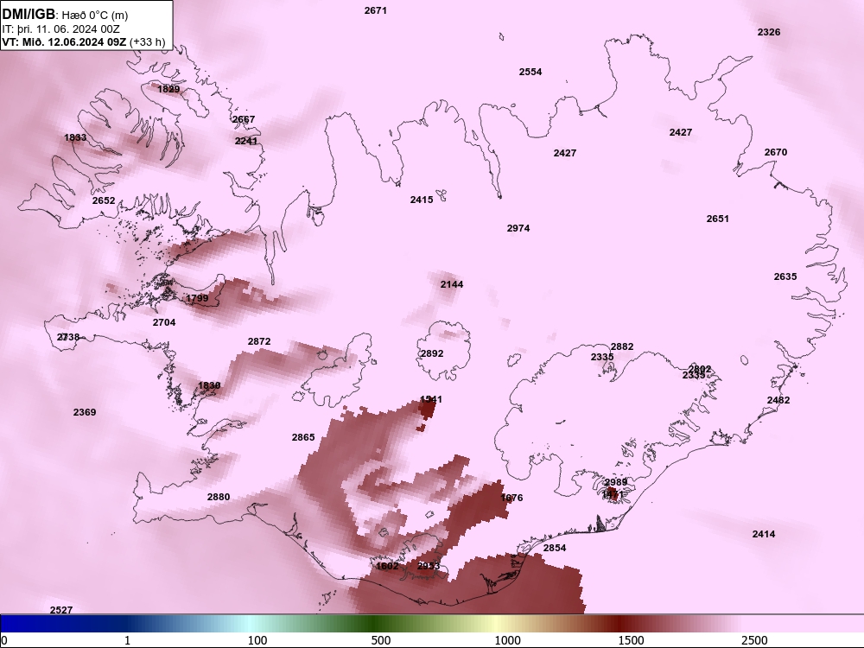Image resolution: width=864 pixels, height=648 pixels.
Task: Select the 1541 value on the dark patch
Action: point(431,399)
